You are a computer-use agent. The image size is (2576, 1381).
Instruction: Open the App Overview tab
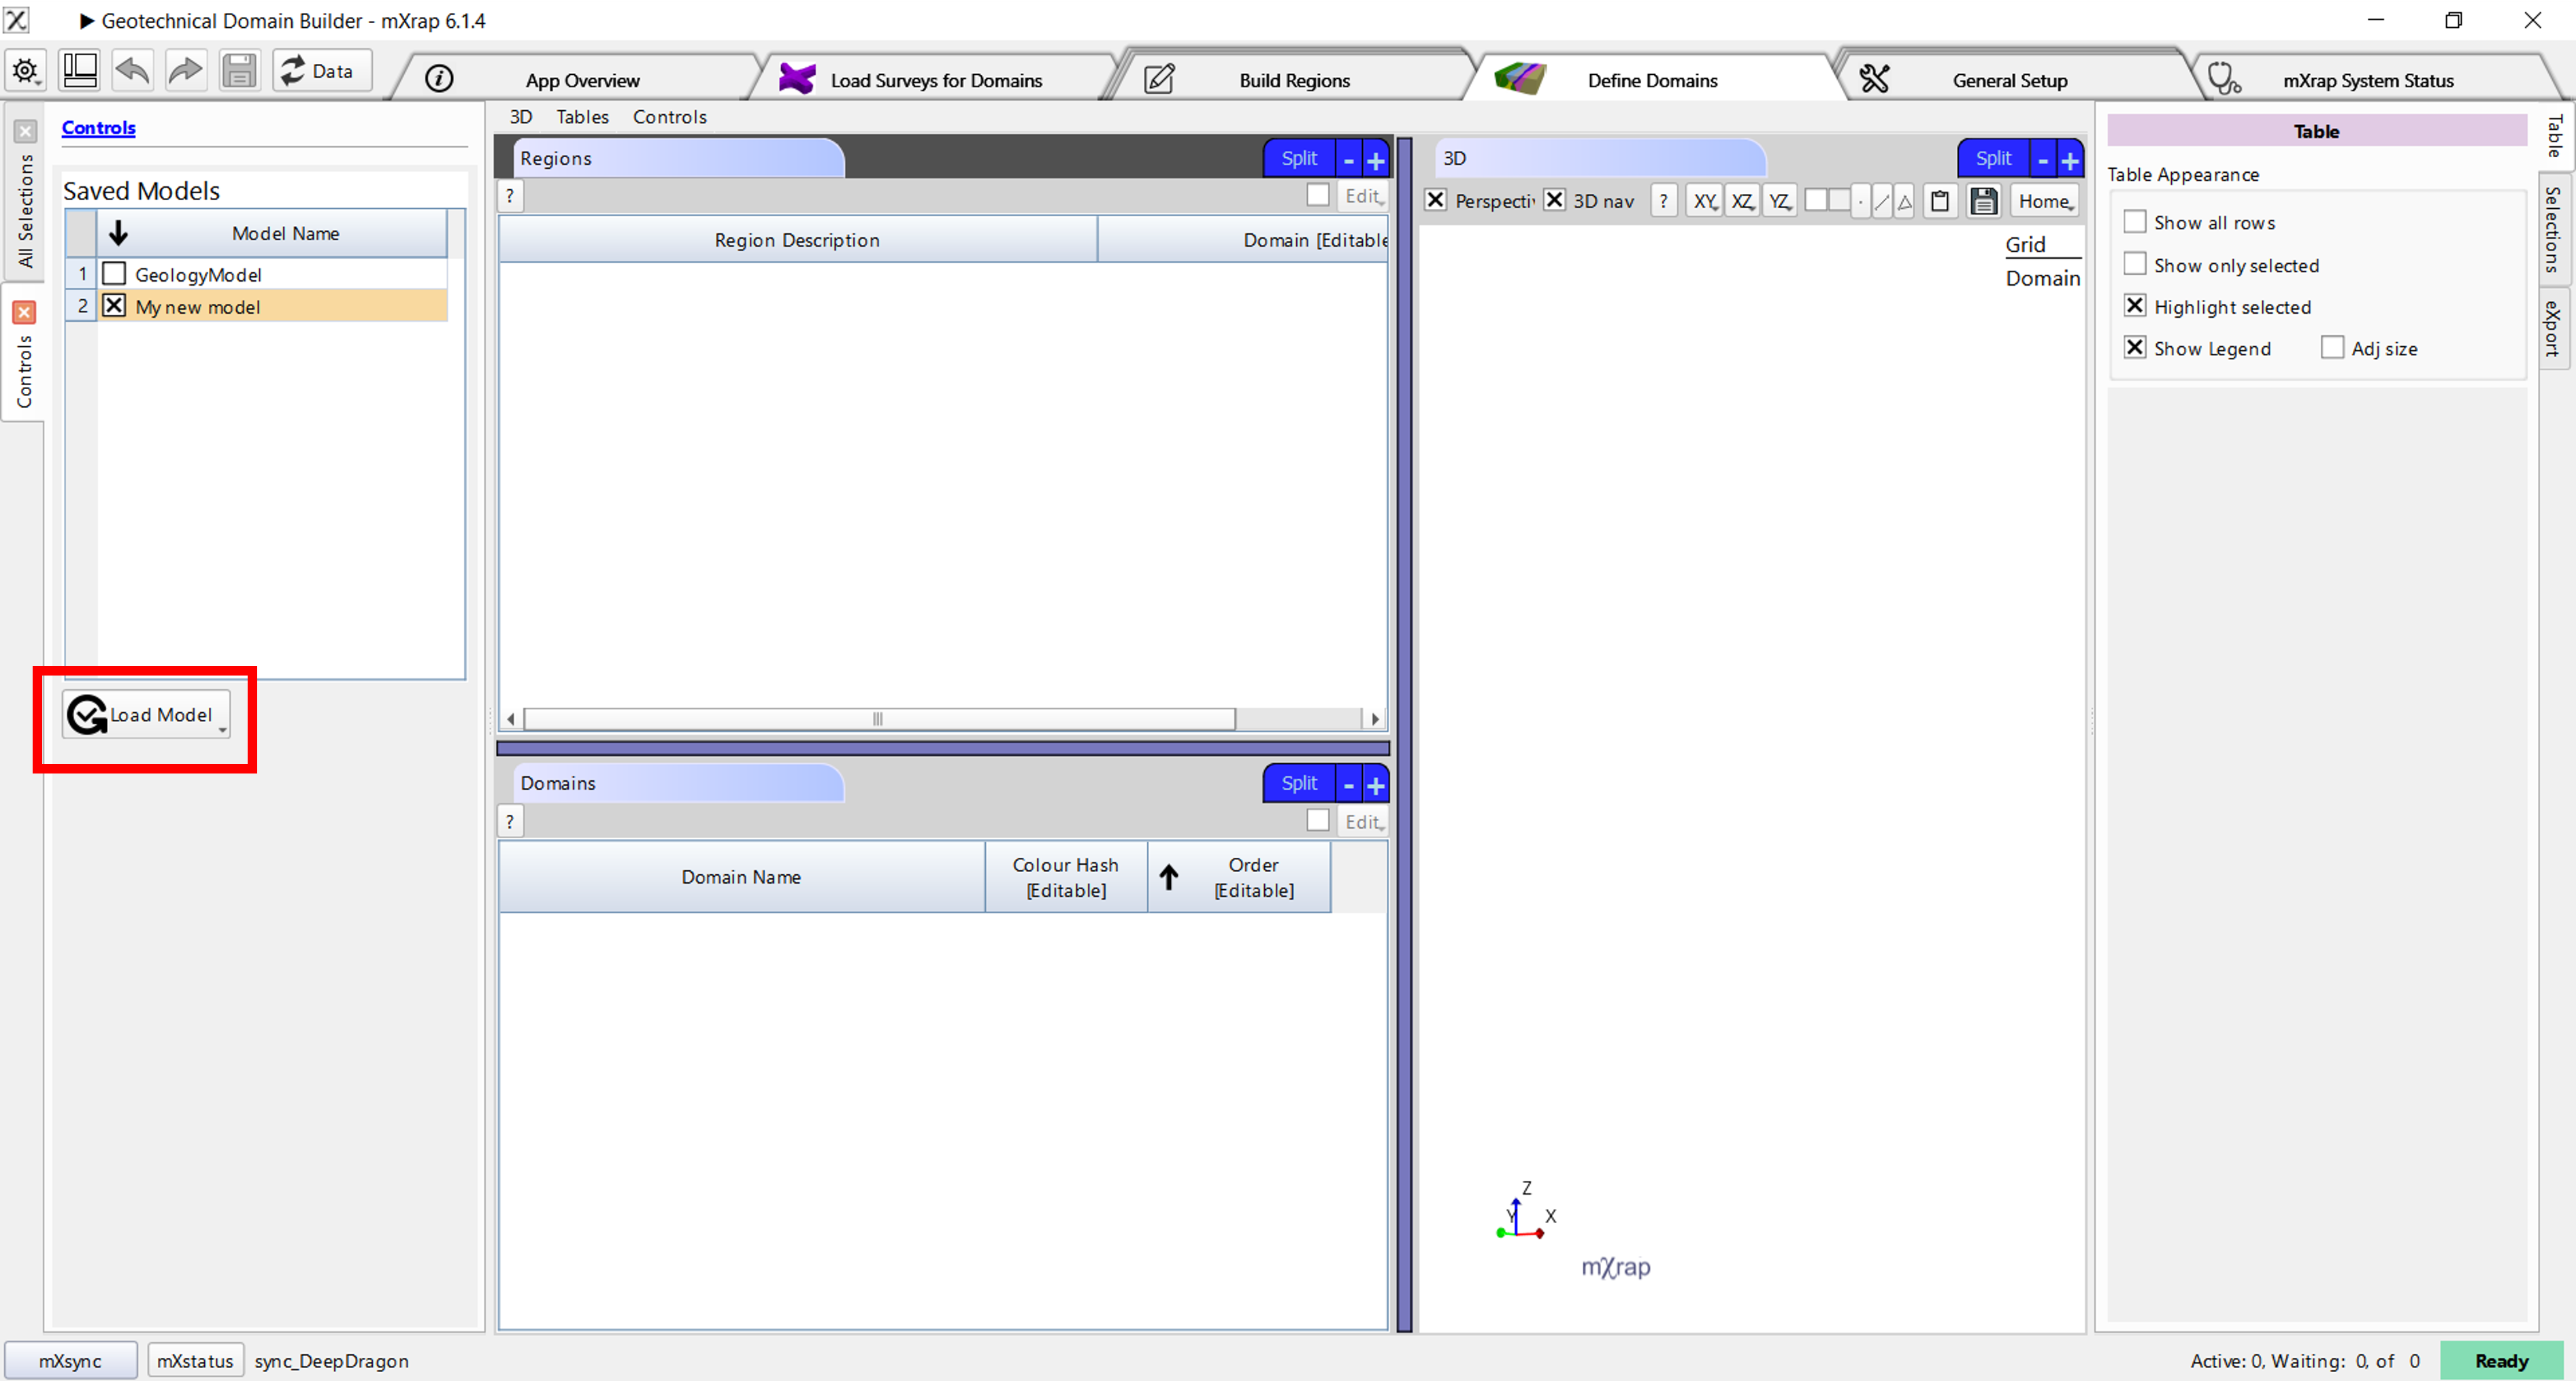point(581,80)
